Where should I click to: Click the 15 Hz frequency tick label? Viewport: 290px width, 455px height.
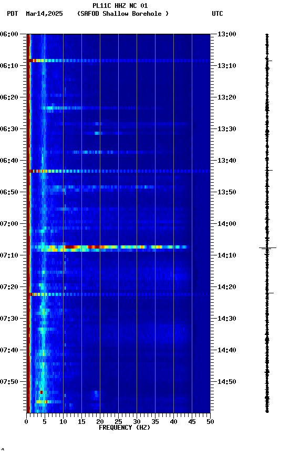(x=81, y=422)
